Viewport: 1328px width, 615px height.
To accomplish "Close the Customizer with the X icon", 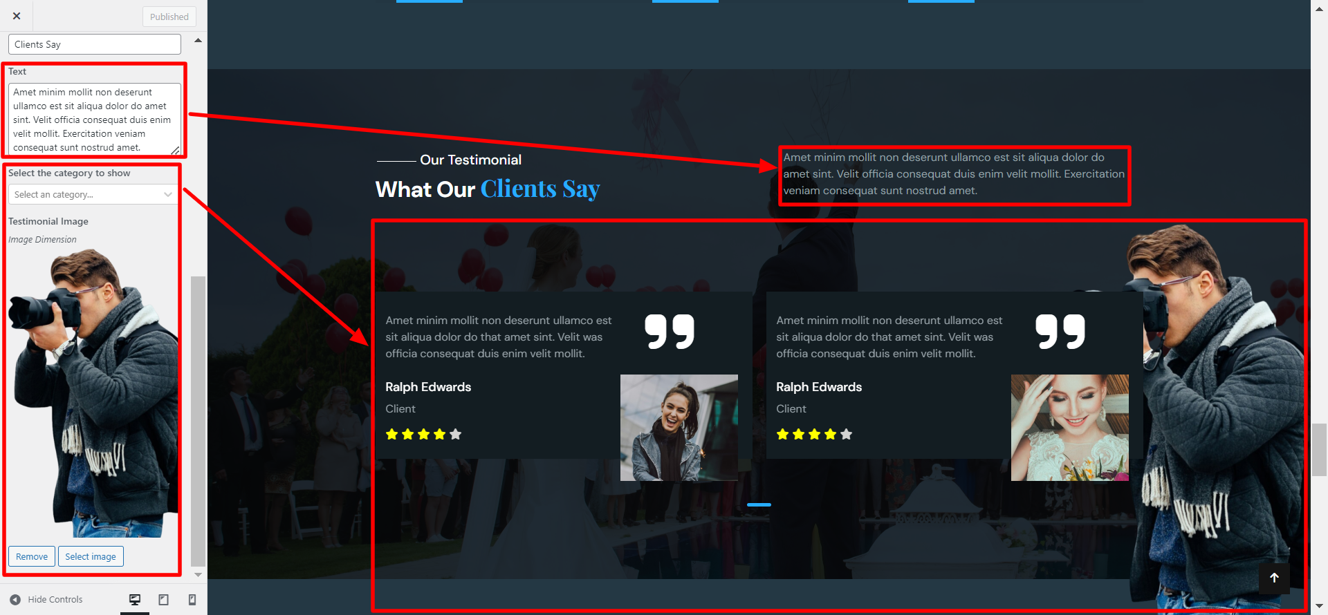I will (x=17, y=16).
